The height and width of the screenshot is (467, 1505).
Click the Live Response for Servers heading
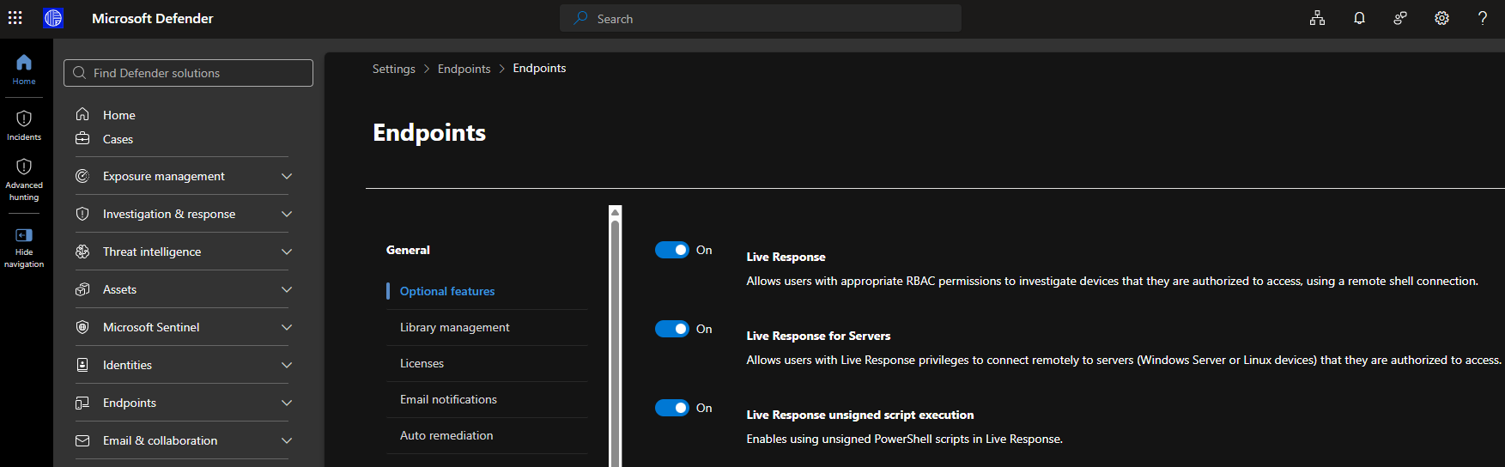tap(818, 336)
